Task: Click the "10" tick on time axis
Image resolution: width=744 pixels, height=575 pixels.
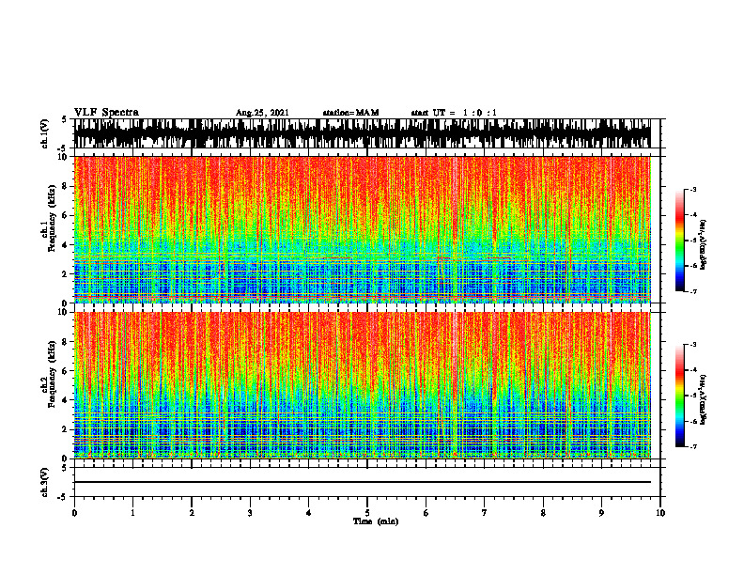Action: [x=660, y=513]
